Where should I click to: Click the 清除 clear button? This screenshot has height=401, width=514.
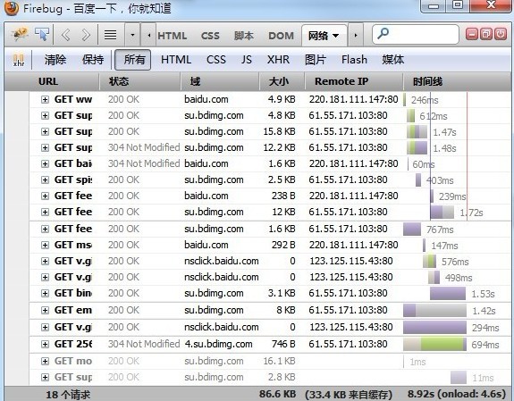tap(55, 60)
